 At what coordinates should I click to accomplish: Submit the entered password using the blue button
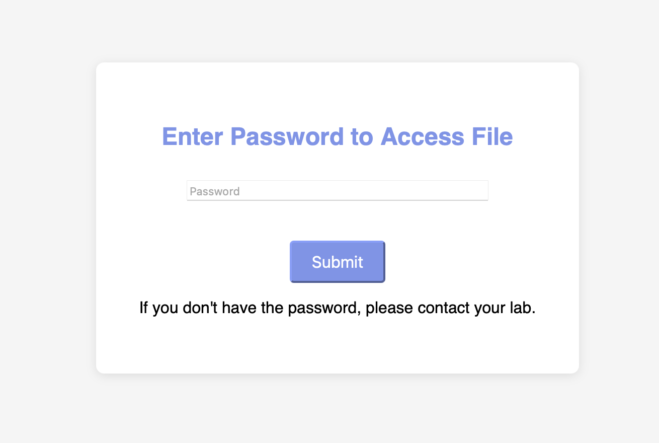337,262
